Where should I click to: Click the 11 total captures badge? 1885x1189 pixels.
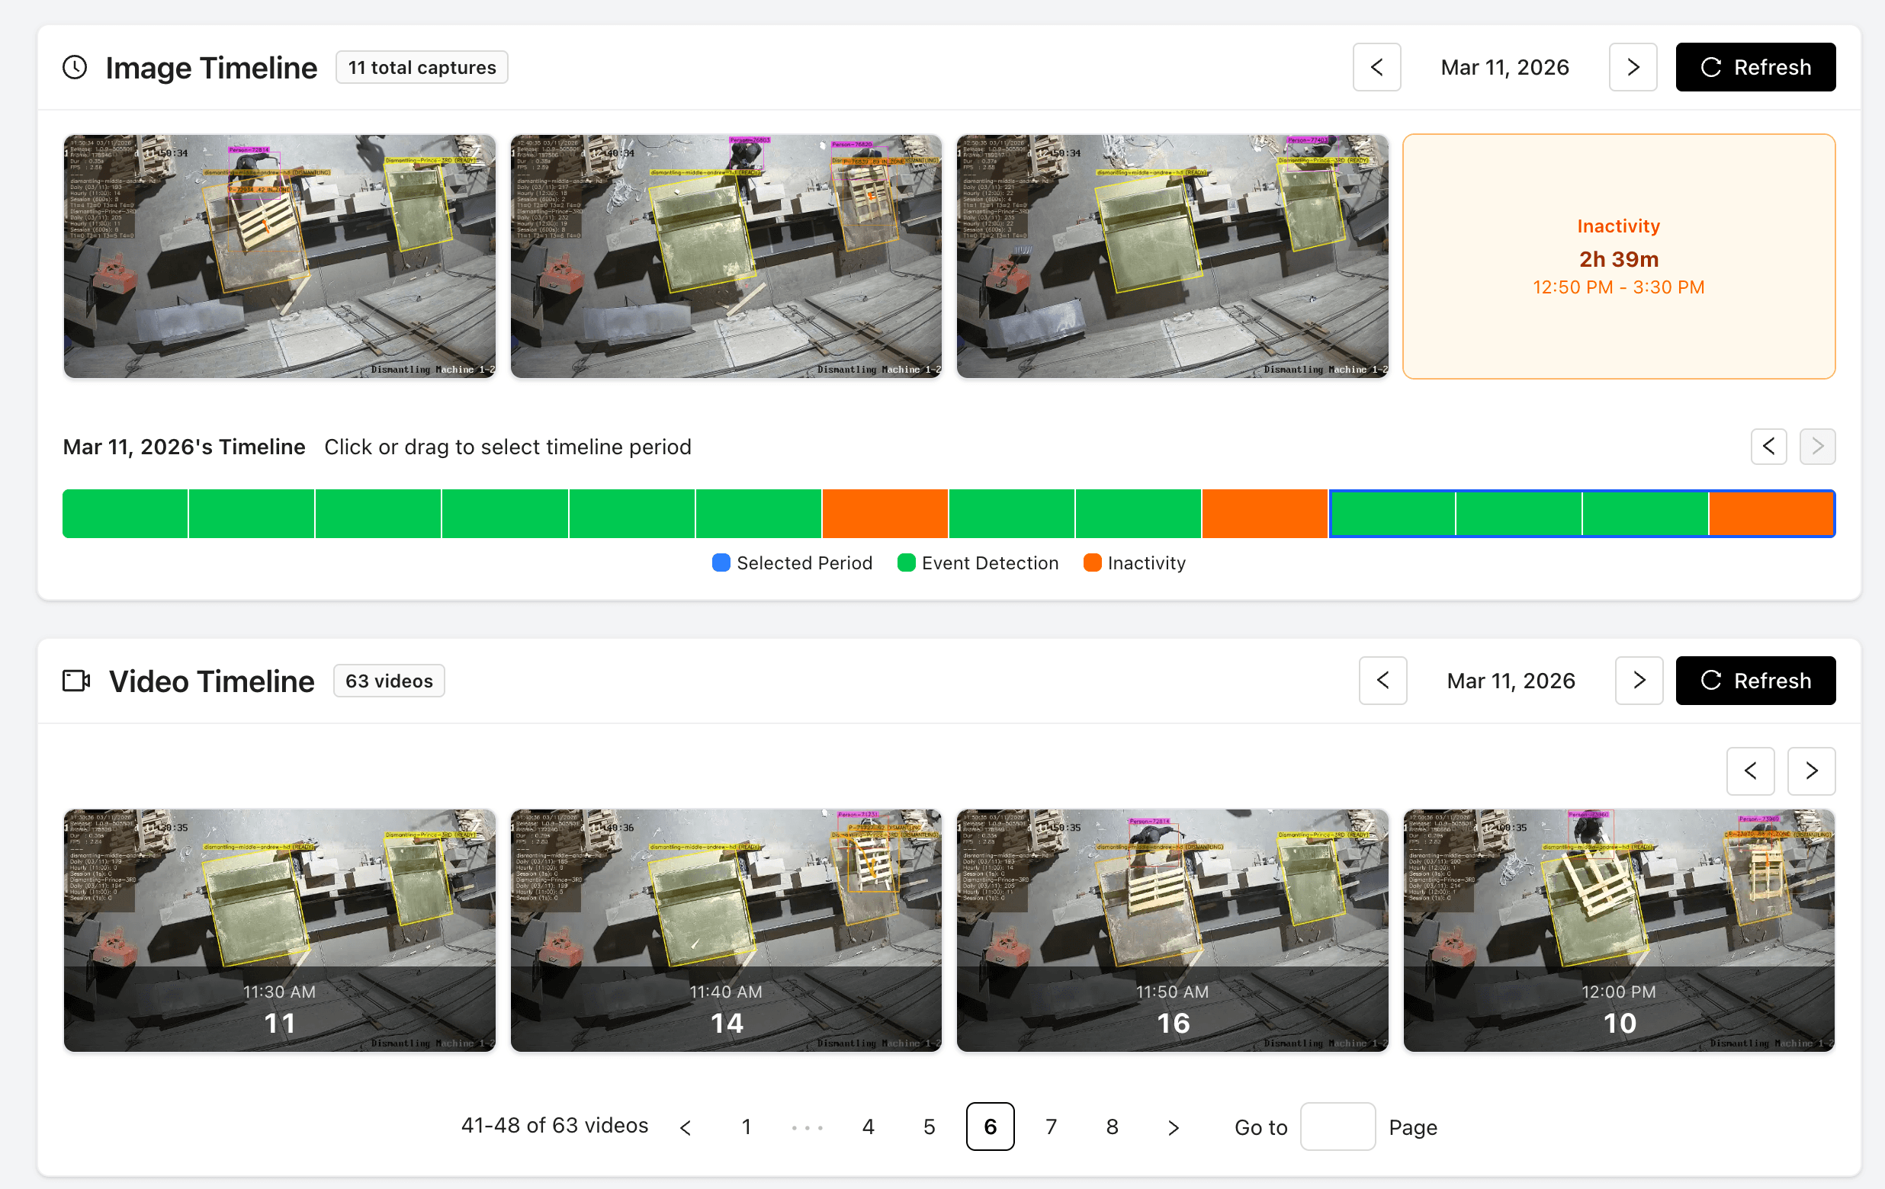[x=421, y=67]
